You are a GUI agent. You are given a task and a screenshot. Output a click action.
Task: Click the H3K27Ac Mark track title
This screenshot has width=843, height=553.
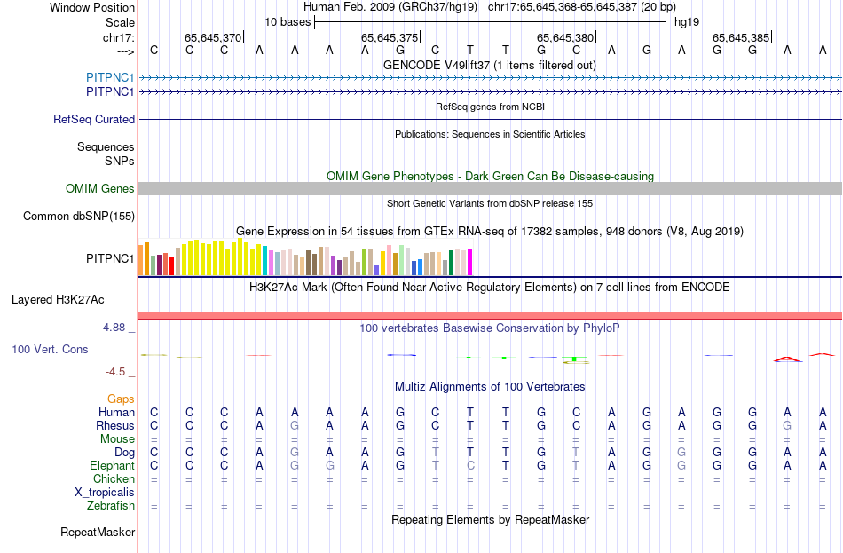pos(490,288)
